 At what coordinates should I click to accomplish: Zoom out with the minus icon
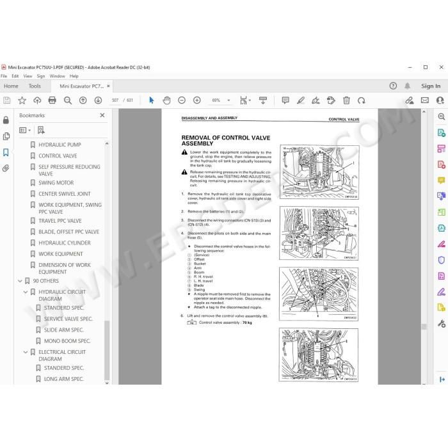(182, 100)
